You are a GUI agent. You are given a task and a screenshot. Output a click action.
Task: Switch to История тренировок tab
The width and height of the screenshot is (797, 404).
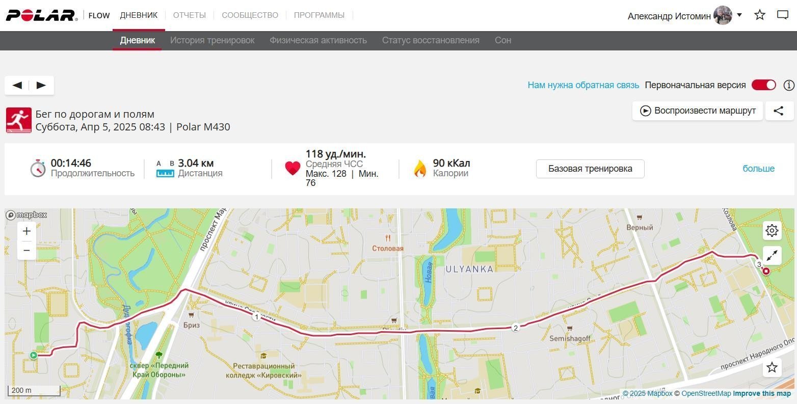[x=212, y=40]
